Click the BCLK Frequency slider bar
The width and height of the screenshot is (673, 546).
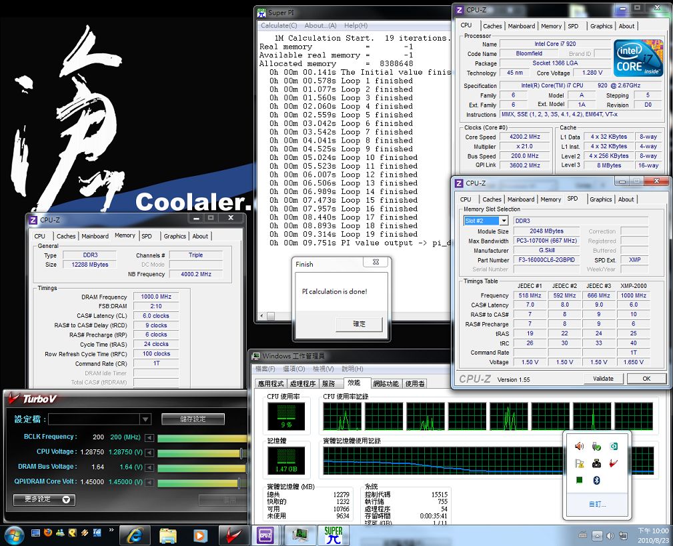[x=203, y=438]
